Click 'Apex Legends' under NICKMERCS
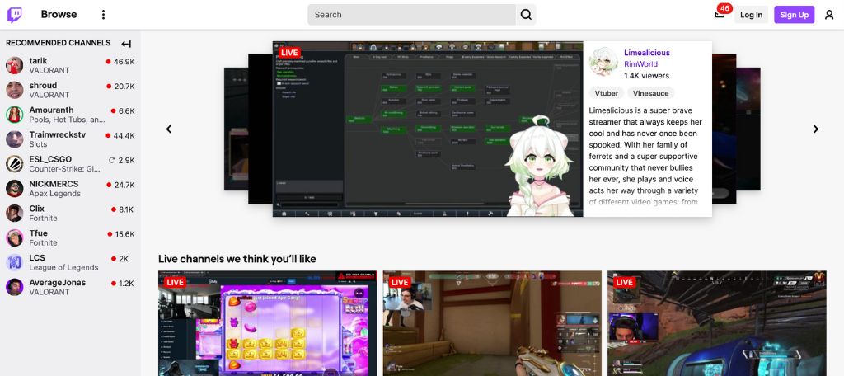This screenshot has width=844, height=376. pos(55,194)
